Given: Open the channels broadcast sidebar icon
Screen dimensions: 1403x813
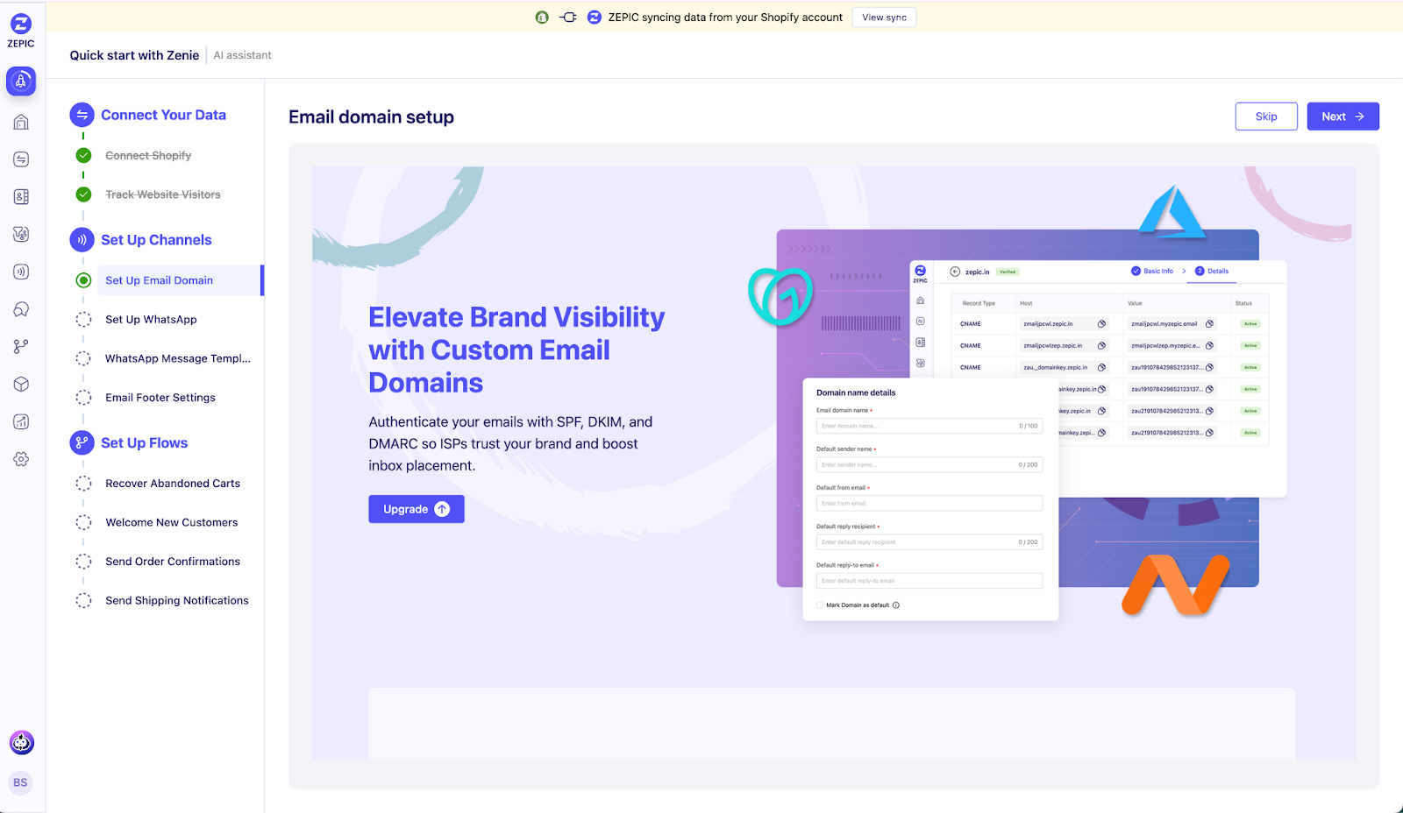Looking at the screenshot, I should point(21,272).
